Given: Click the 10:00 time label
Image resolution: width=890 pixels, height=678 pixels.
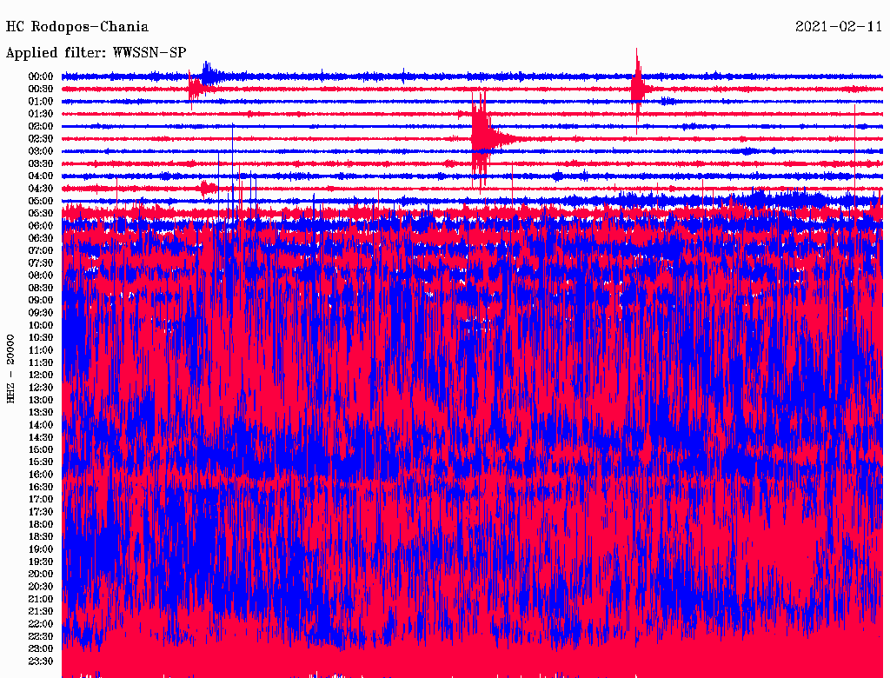Looking at the screenshot, I should coord(41,325).
